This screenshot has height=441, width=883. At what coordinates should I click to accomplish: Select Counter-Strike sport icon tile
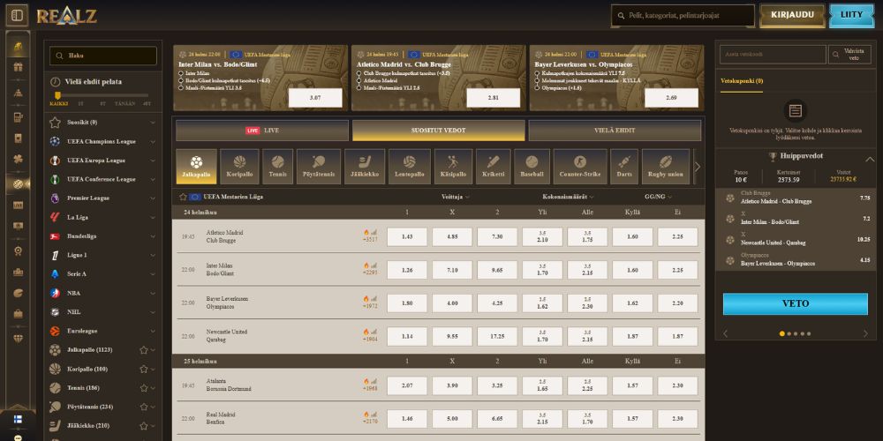[580, 167]
